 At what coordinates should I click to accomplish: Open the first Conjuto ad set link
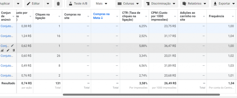pos(7,26)
